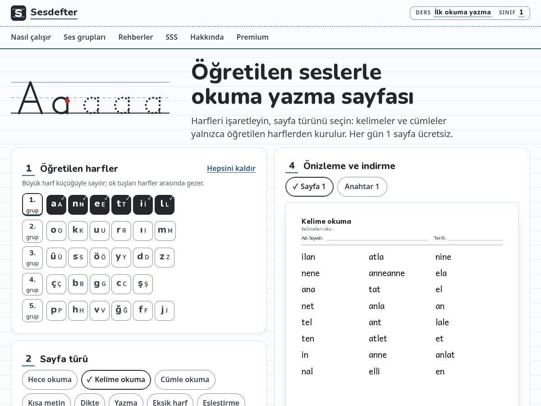Change the DERS İlk okuma yazma value
Image resolution: width=541 pixels, height=406 pixels.
(x=463, y=13)
